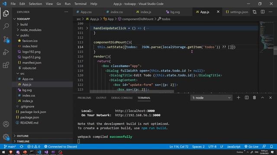Click the main branch indicator
The image size is (277, 155).
10,146
